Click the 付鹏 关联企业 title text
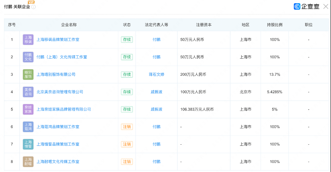331x172 pixels. point(17,7)
